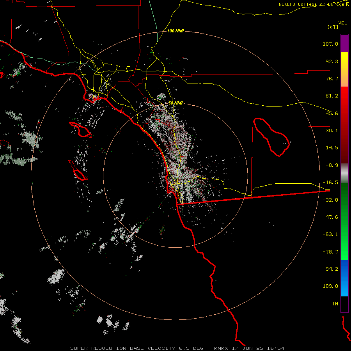Viewport: 351px width, 351px height.
Task: Select the -32.0 scale value
Action: point(330,200)
